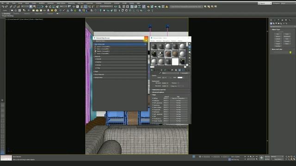The height and width of the screenshot is (166, 296).
Task: Pick material from object with eyedropper
Action: [x=160, y=73]
